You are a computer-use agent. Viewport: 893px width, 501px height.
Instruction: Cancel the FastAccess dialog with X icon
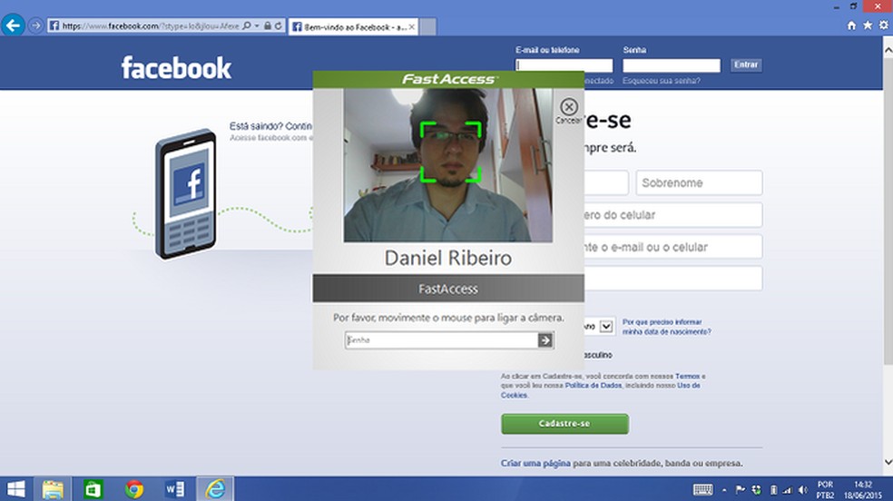tap(568, 106)
